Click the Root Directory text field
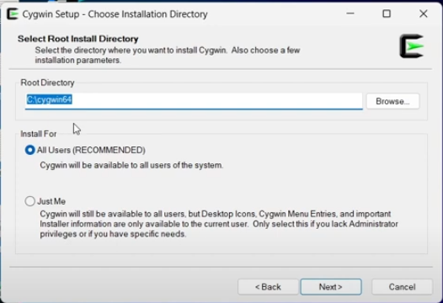The height and width of the screenshot is (303, 443). [x=194, y=101]
